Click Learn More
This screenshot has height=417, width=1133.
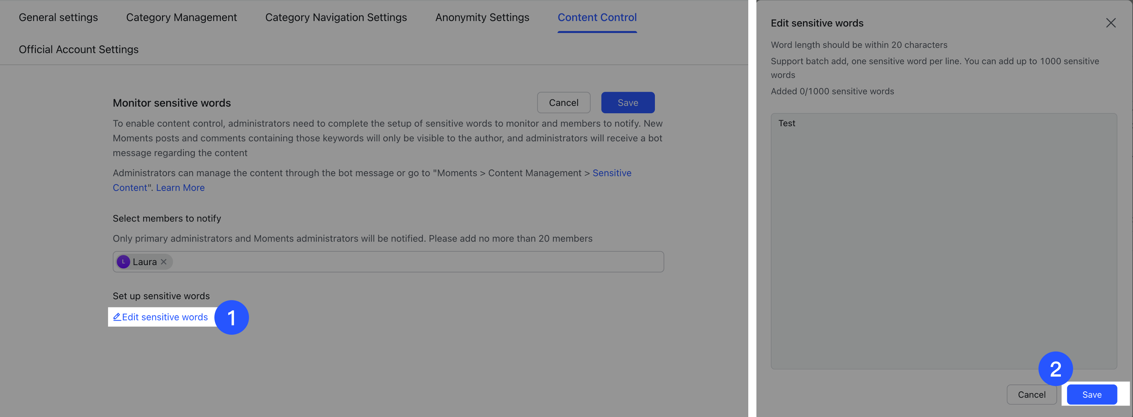pyautogui.click(x=180, y=188)
